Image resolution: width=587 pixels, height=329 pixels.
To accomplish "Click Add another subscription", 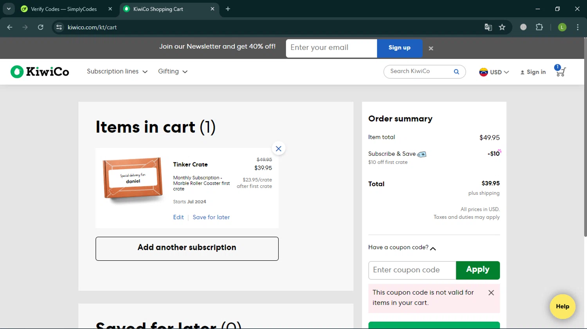I will coord(187,249).
